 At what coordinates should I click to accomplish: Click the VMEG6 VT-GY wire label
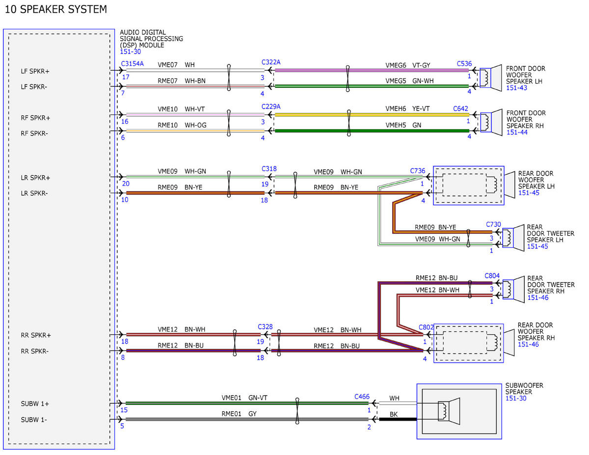[407, 65]
